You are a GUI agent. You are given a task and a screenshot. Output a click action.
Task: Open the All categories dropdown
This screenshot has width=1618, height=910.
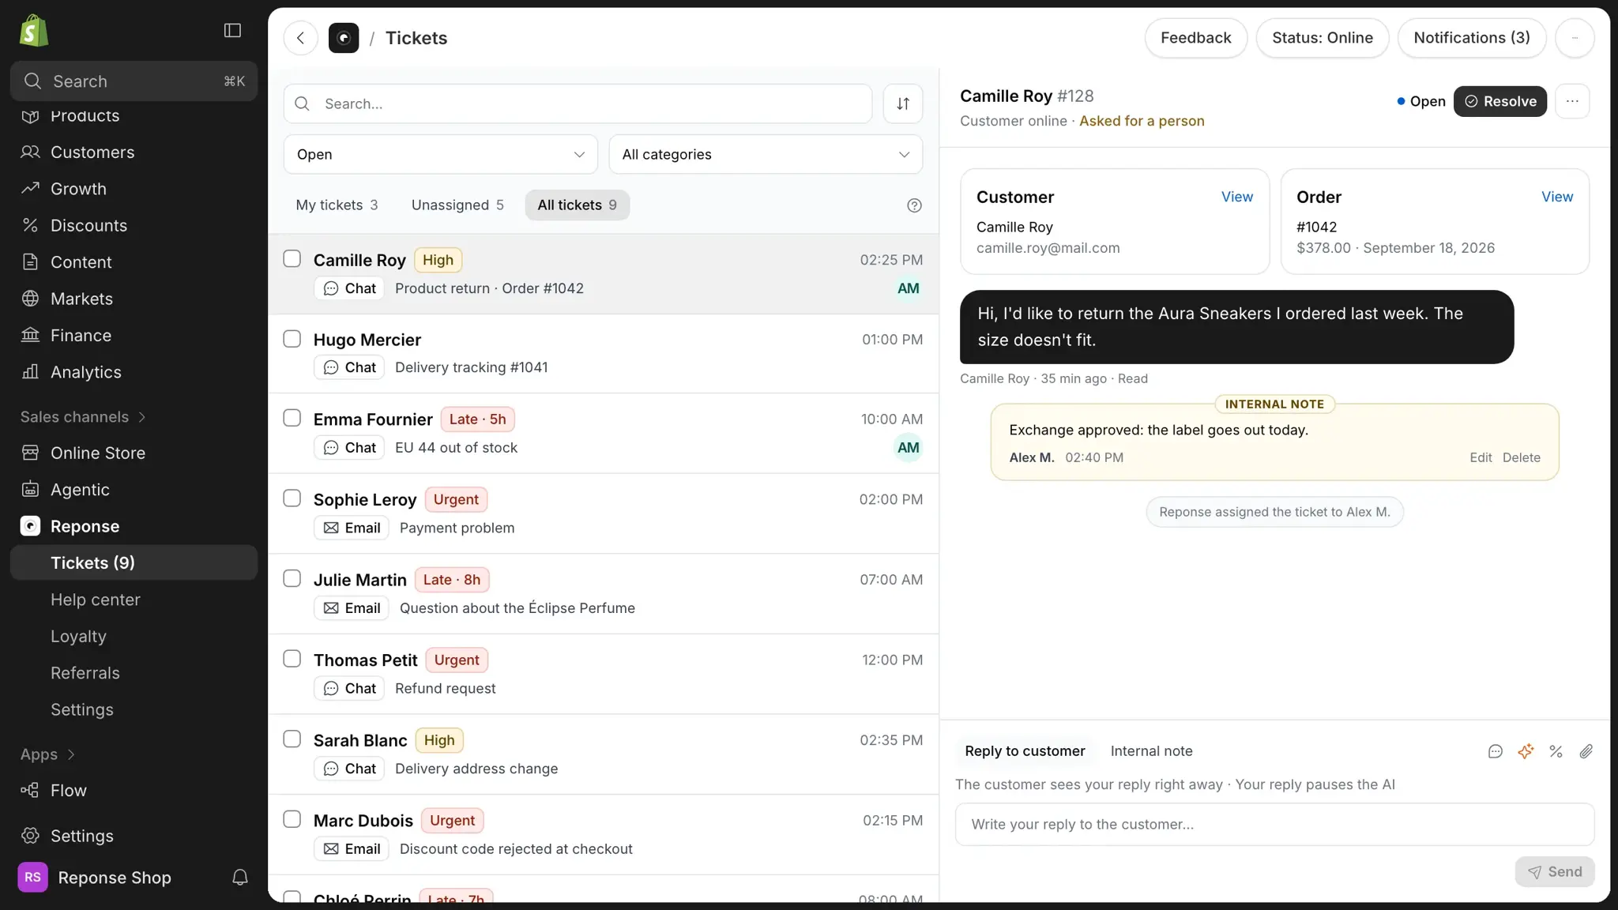[766, 154]
